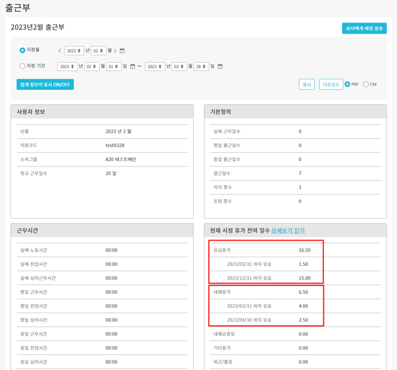
Task: Toggle 집계 정보의 표시 ON/OFF button
Action: coord(45,84)
